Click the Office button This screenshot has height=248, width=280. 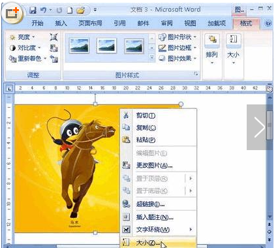point(12,14)
